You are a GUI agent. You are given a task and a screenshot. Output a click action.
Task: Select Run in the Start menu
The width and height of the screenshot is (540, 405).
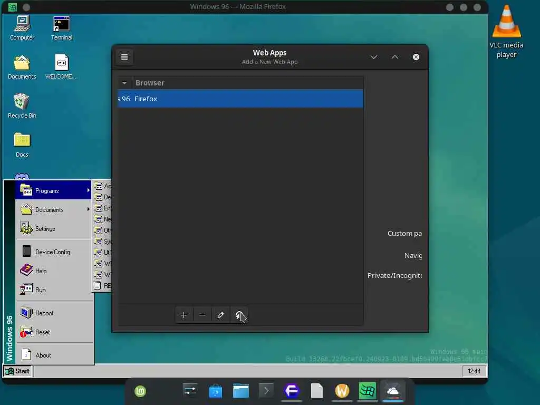(x=53, y=290)
